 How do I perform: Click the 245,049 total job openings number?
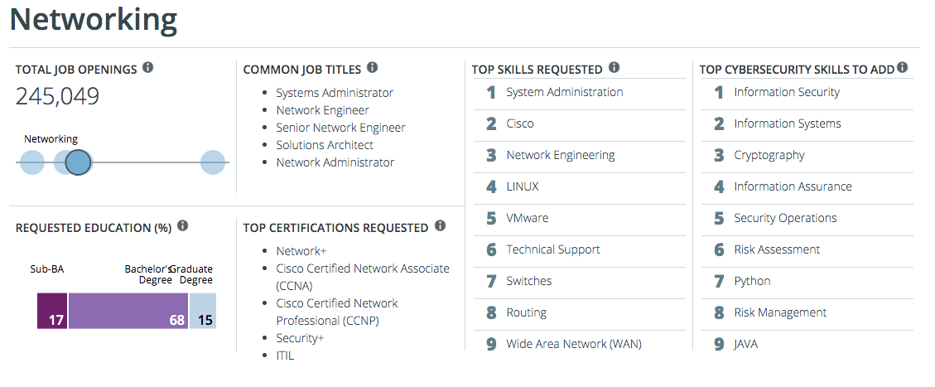[58, 97]
